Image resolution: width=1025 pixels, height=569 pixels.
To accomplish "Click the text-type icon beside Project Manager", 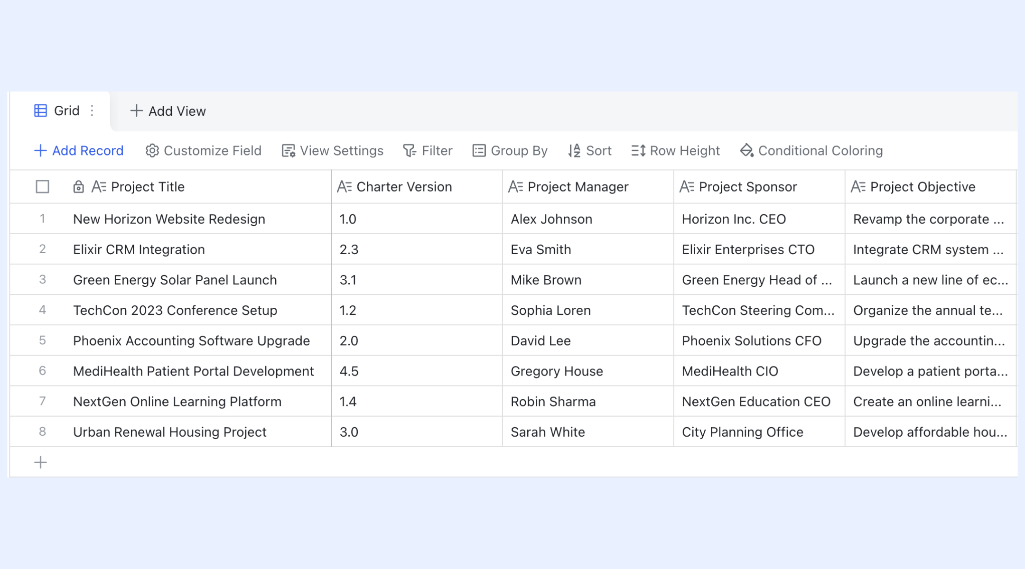I will [516, 187].
